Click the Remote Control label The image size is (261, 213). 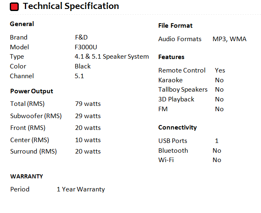182,70
